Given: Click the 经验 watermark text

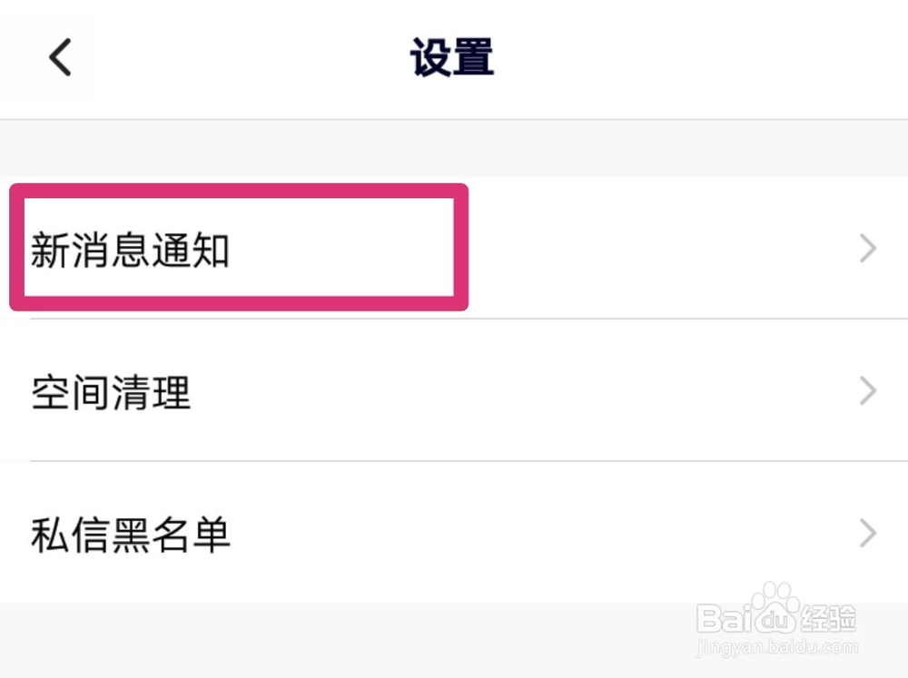Looking at the screenshot, I should (828, 618).
